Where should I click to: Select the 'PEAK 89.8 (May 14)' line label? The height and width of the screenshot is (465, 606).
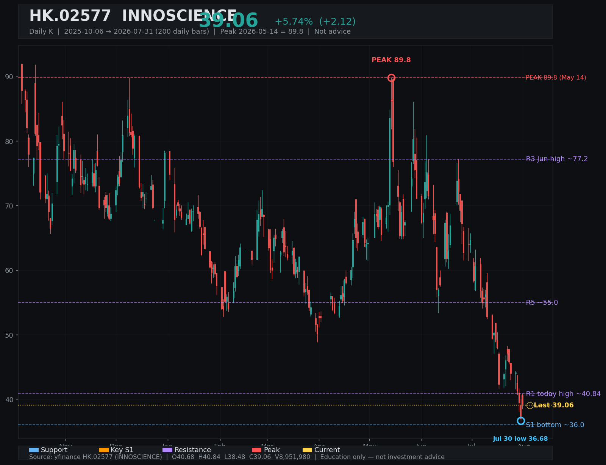[556, 78]
